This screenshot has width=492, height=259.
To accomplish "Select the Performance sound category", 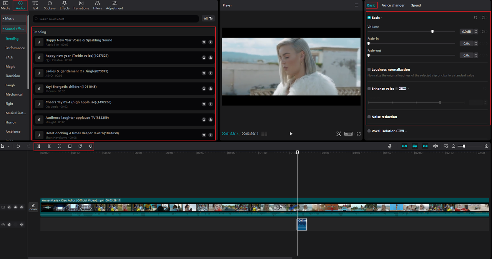I will (15, 48).
